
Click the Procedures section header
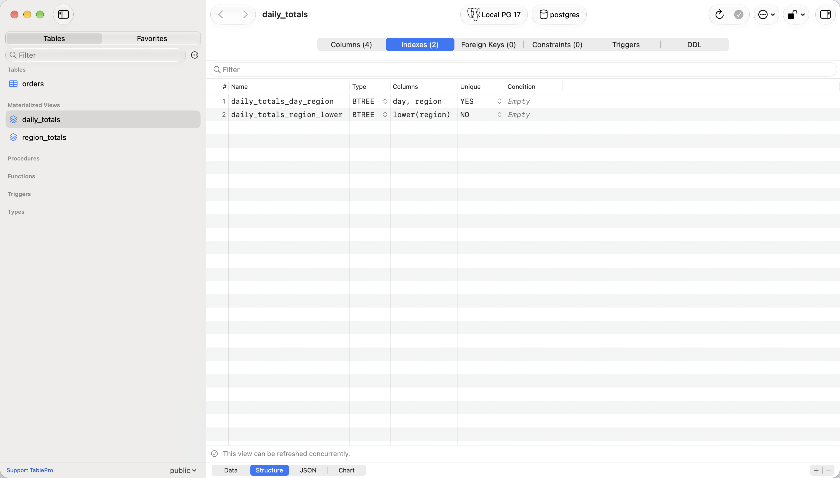(x=24, y=158)
